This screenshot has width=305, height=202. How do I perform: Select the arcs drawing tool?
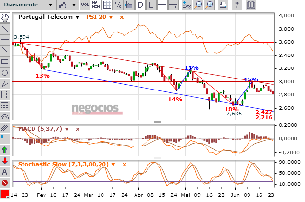(5, 117)
